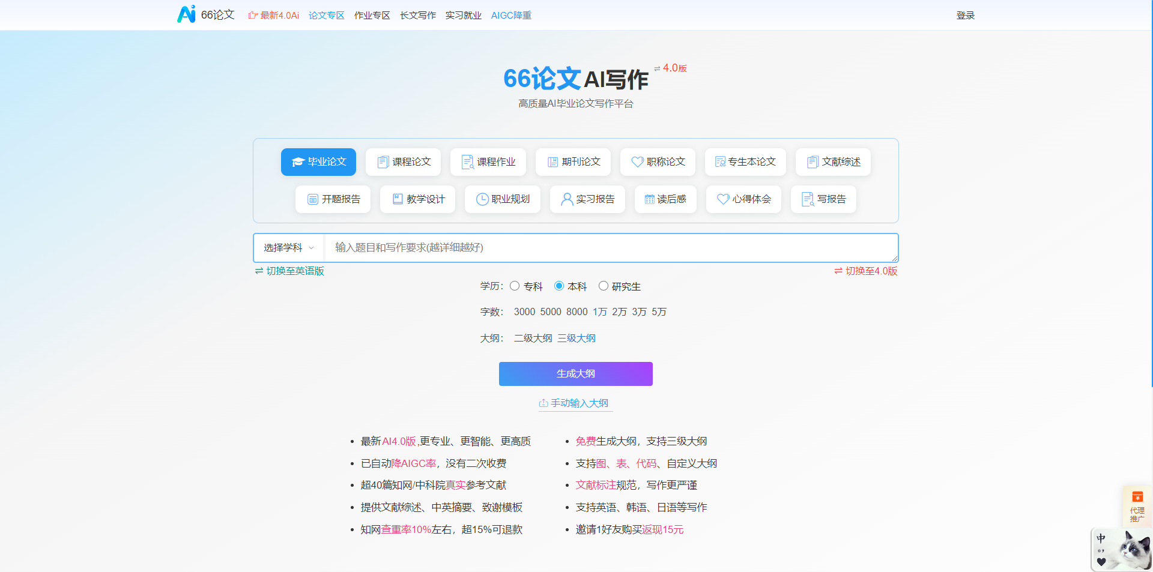
Task: Select the 毕业论文 graduation cap icon
Action: point(298,162)
